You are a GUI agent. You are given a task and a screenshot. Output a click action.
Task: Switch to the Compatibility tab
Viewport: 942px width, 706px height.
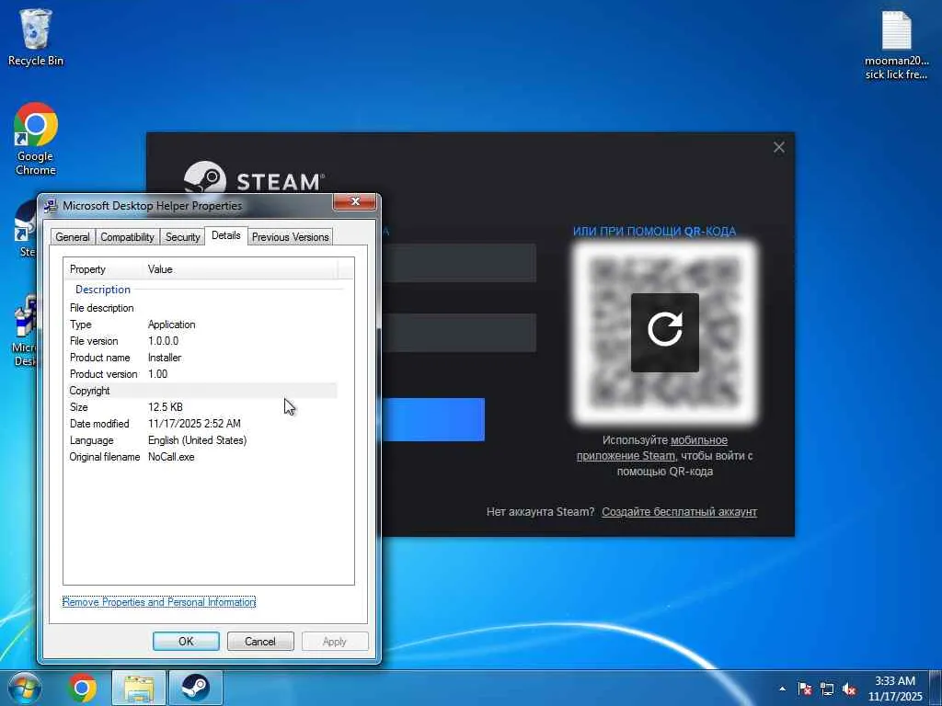(127, 237)
